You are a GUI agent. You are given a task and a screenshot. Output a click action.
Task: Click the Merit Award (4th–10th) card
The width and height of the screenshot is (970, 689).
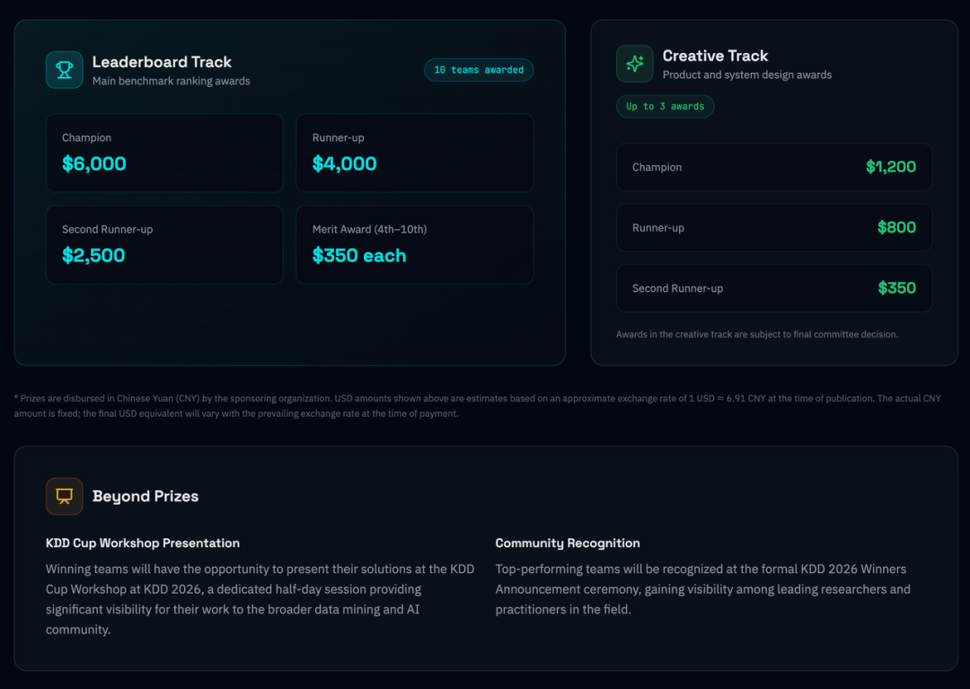tap(414, 244)
